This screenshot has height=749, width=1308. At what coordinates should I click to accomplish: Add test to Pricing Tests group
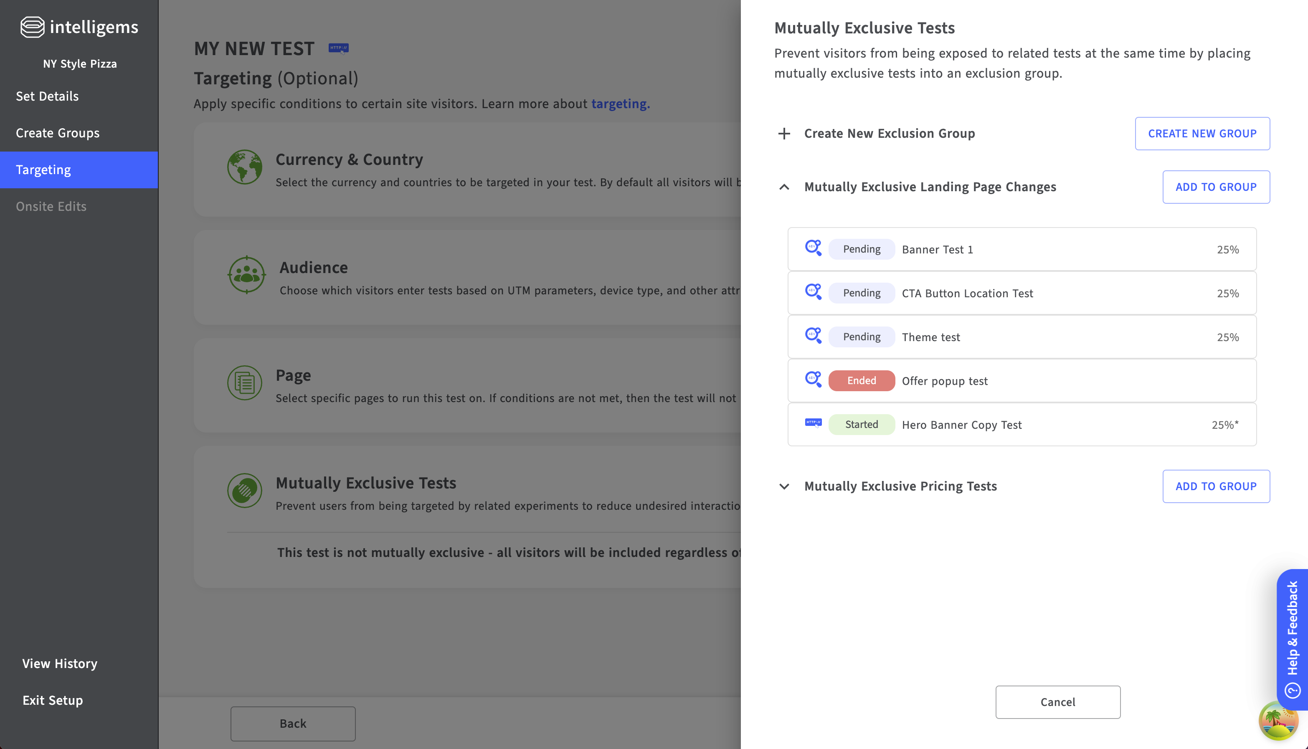(x=1215, y=487)
